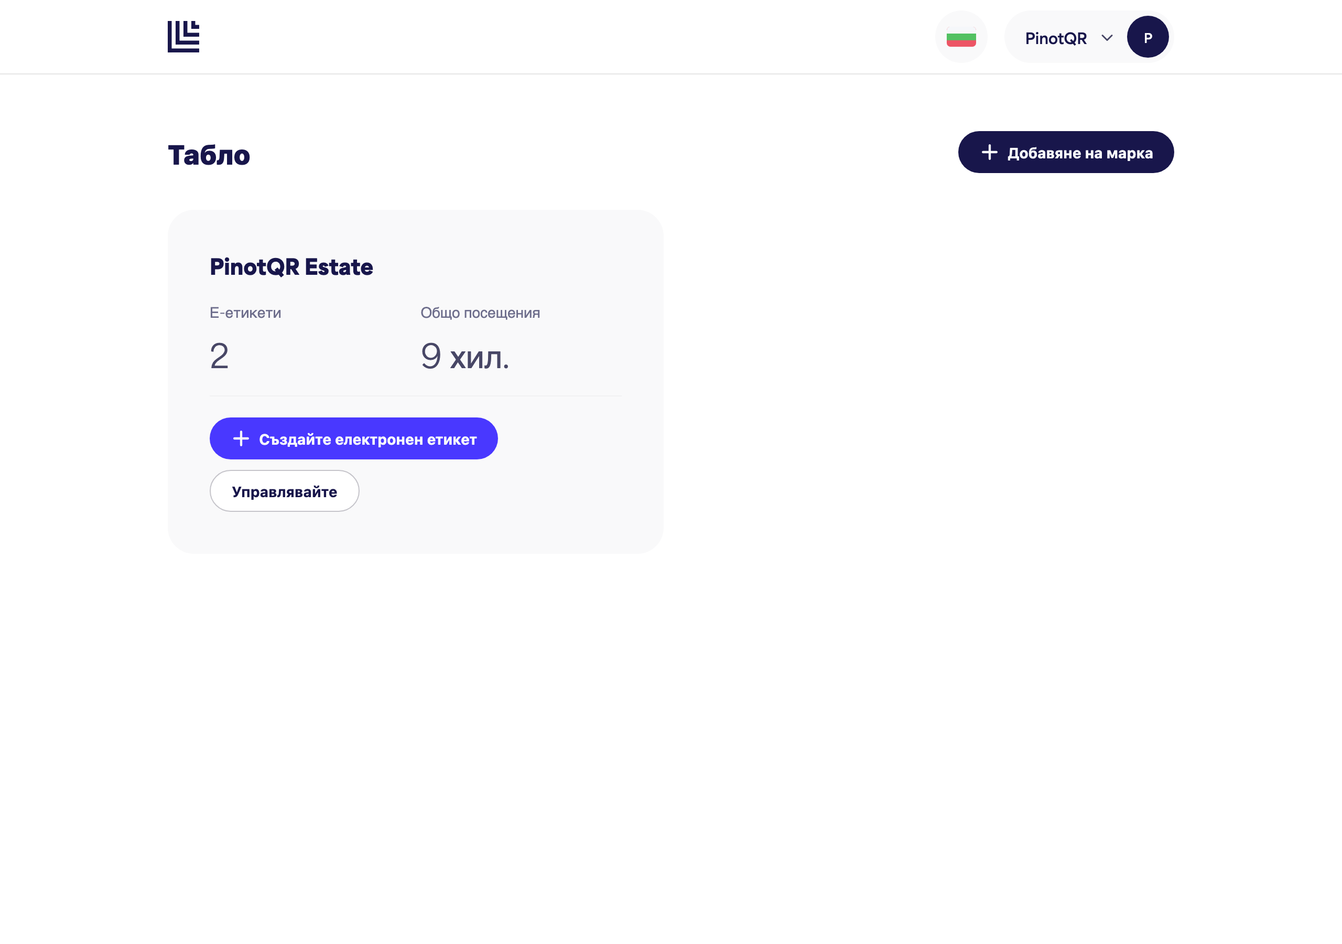Click the horizontal divider in Estate card
1342x944 pixels.
[416, 396]
